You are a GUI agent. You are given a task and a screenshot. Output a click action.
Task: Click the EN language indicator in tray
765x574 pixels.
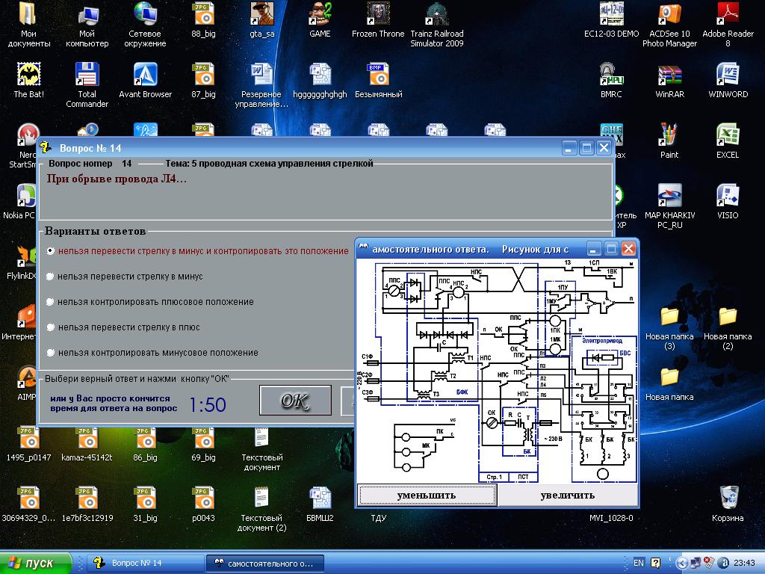point(639,563)
